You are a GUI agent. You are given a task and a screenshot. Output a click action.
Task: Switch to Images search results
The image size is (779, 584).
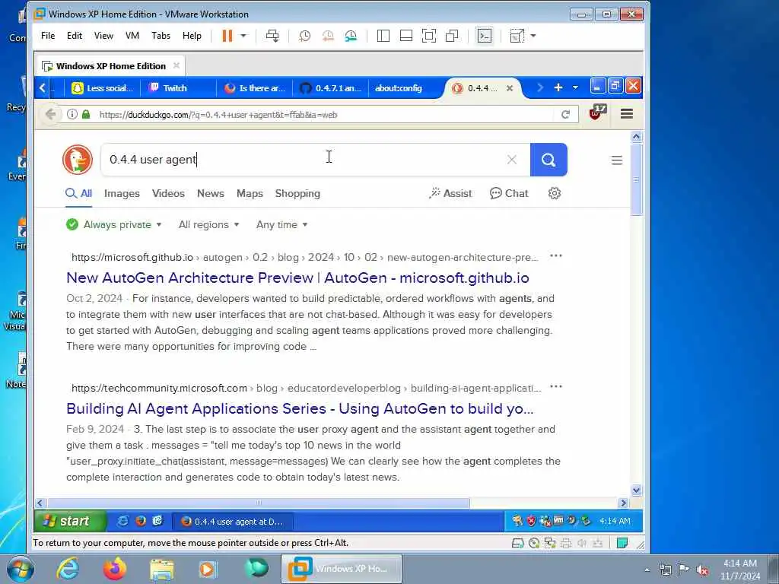click(x=122, y=193)
